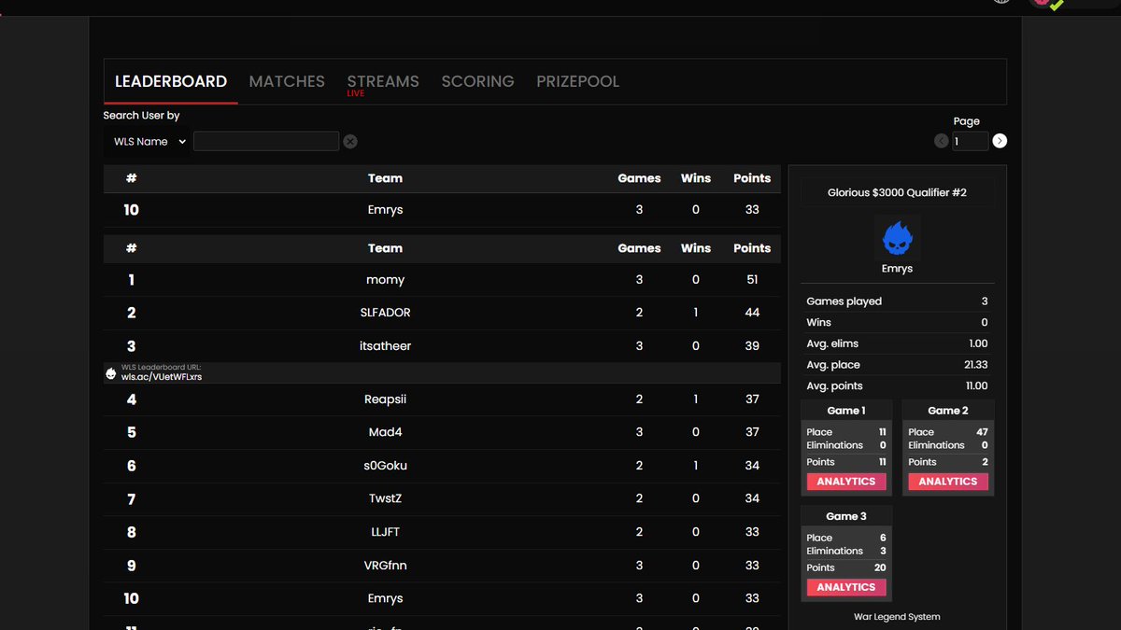This screenshot has width=1121, height=630.
Task: Click the Emrys name under the logo
Action: pos(897,269)
